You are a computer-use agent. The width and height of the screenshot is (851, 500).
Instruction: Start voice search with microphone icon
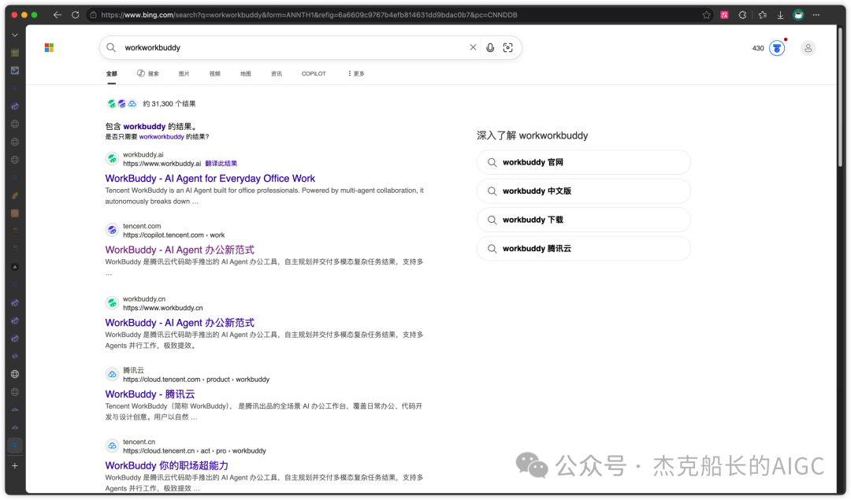490,48
